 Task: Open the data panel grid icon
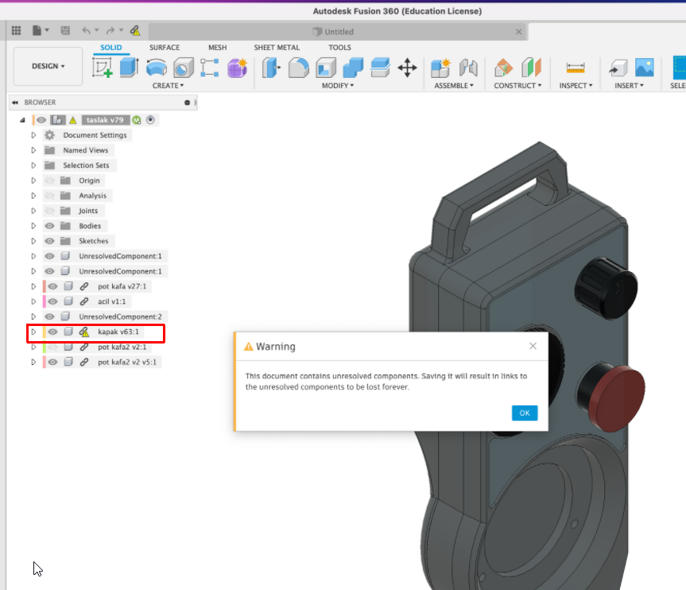click(16, 30)
